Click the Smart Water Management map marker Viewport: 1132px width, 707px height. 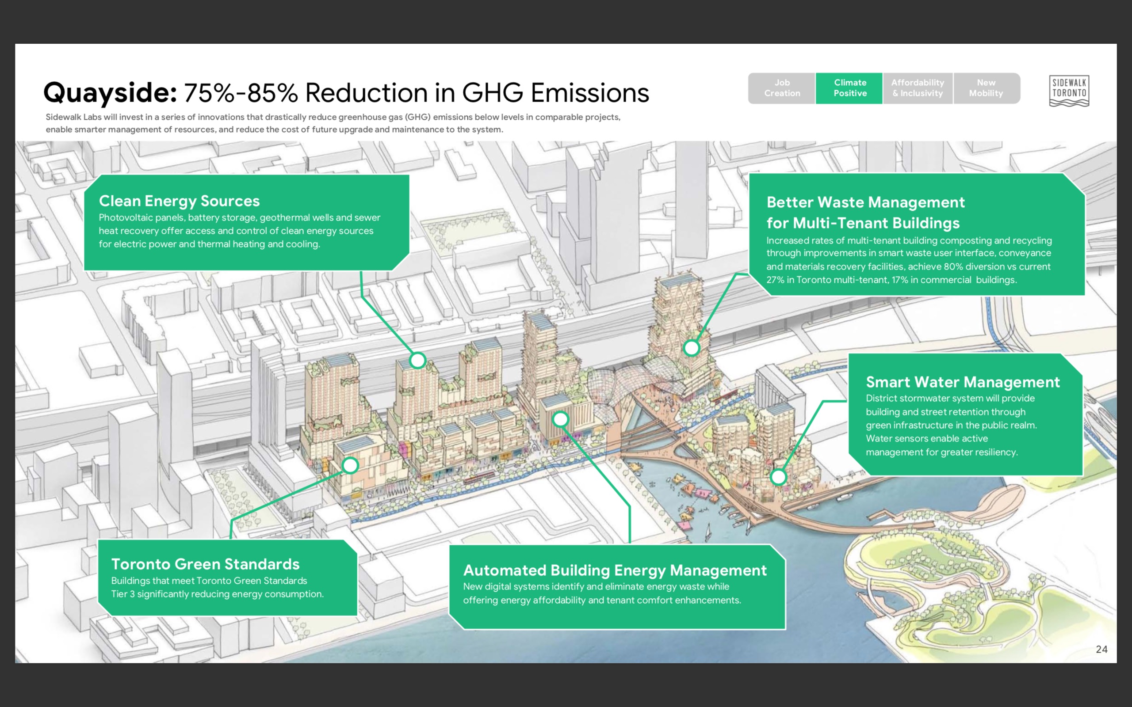point(778,478)
